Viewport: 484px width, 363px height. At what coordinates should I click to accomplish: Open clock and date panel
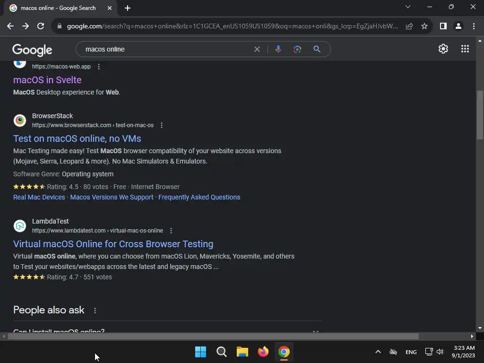(x=463, y=352)
